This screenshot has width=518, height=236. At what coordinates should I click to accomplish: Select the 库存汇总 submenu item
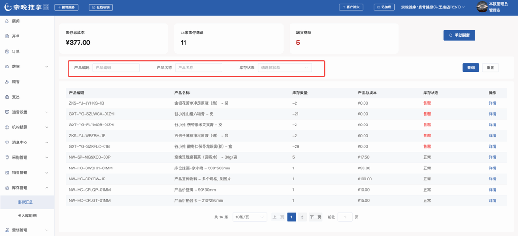point(27,202)
